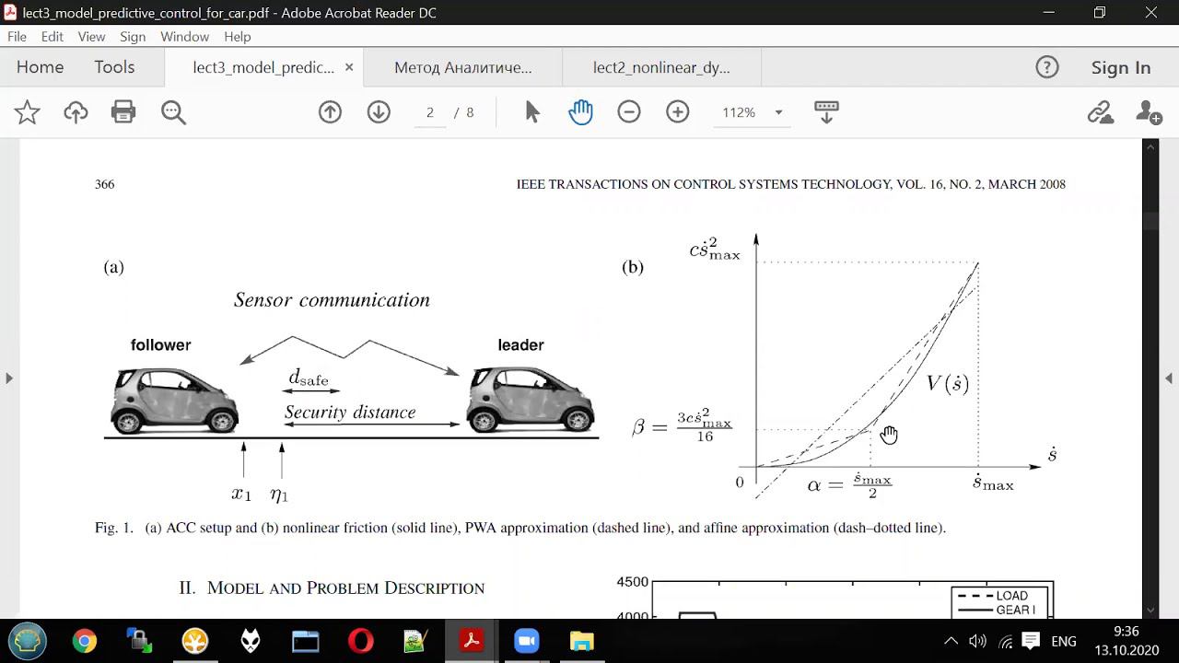Viewport: 1179px width, 663px height.
Task: Open the Window menu
Action: click(x=184, y=37)
